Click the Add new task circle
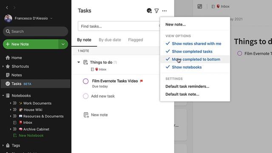This screenshot has height=153, width=272. [85, 96]
